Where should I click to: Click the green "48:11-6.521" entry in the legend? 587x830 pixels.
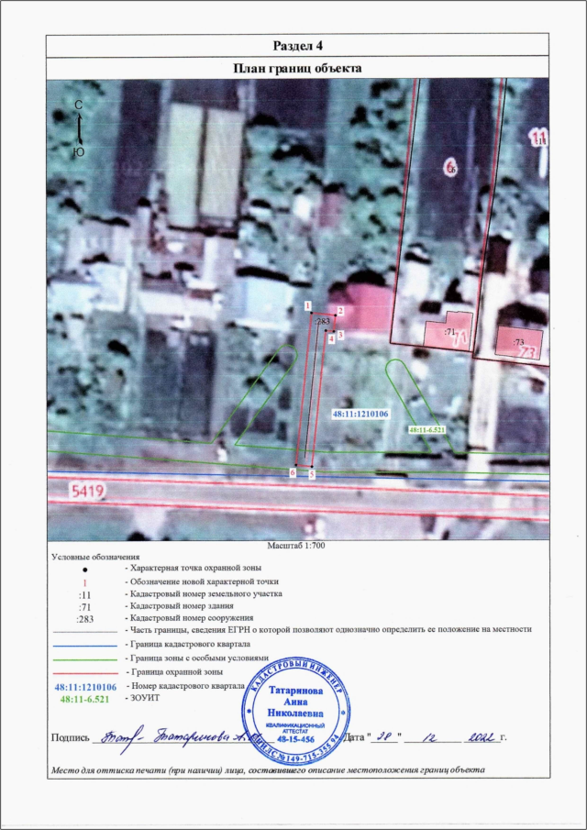pos(84,699)
